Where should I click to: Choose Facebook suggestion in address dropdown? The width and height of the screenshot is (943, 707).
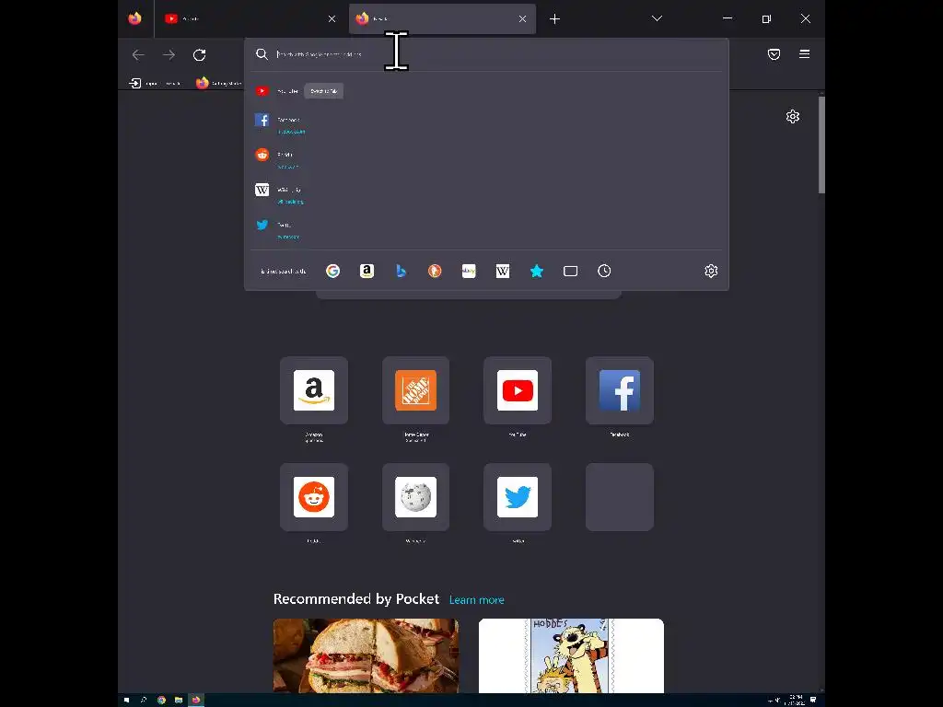(486, 125)
